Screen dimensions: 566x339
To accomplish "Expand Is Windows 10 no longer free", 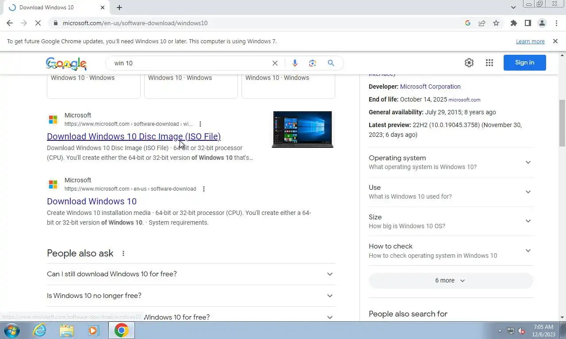I will [191, 296].
